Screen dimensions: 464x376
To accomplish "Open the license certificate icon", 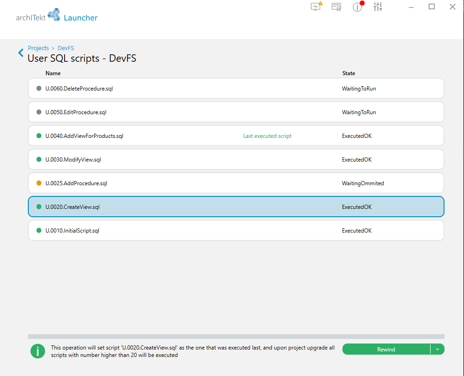I will pos(336,6).
